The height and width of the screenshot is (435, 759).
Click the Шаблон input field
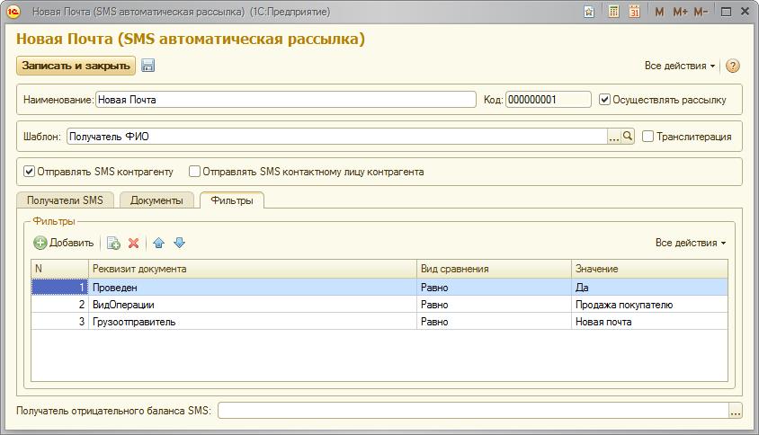(337, 137)
